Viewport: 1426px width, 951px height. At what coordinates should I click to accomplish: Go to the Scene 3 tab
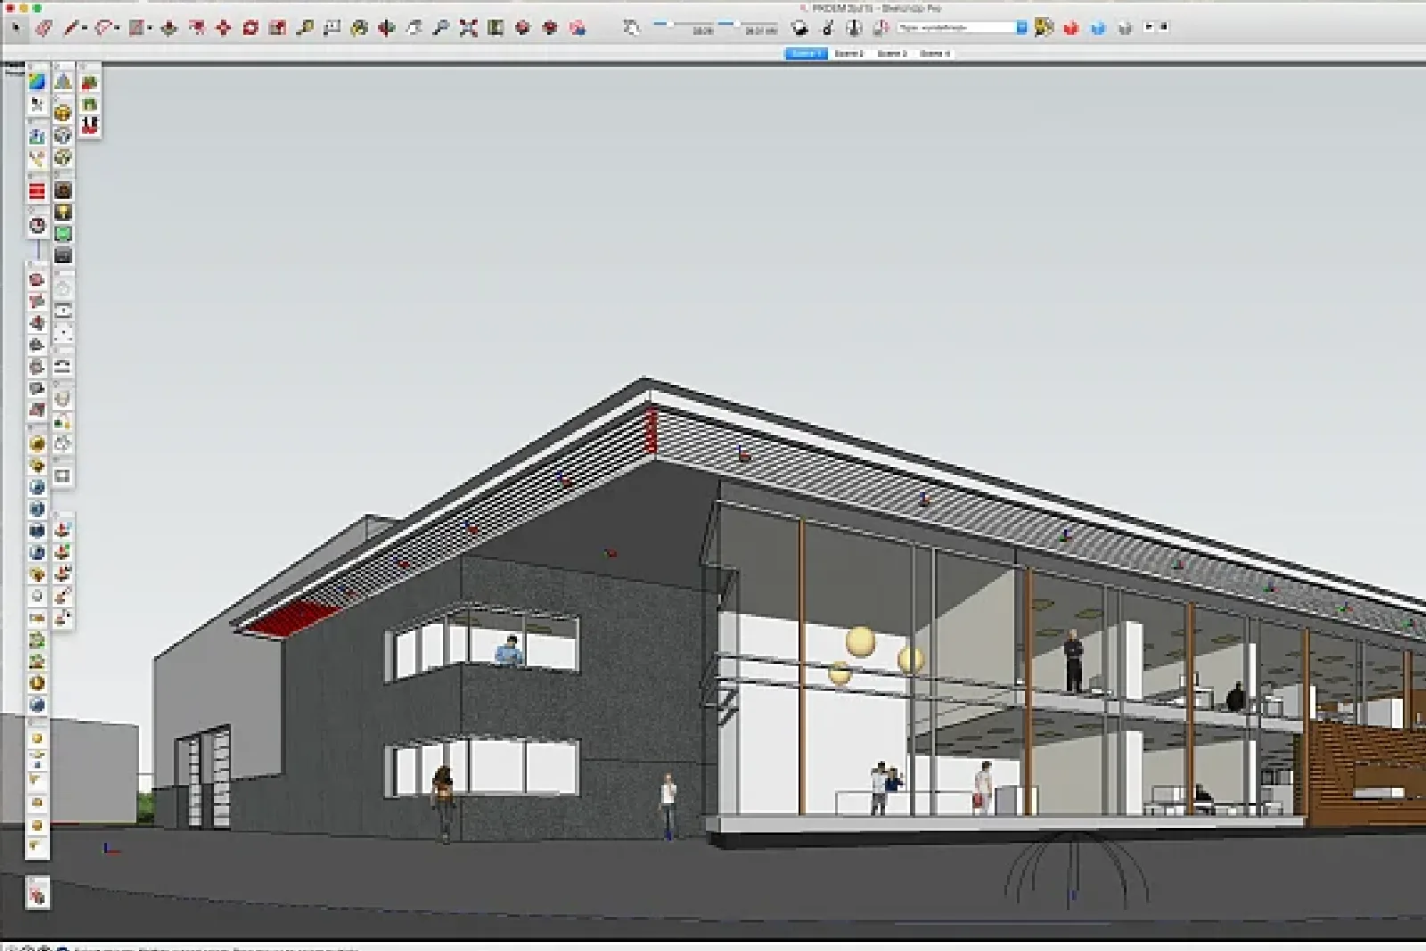pyautogui.click(x=891, y=53)
